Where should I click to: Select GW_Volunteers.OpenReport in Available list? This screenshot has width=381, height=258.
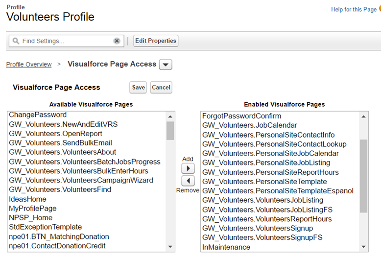(x=87, y=134)
